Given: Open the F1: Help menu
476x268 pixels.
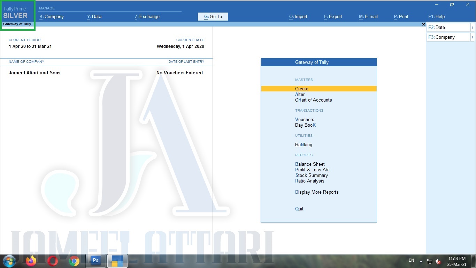Looking at the screenshot, I should pos(437,16).
